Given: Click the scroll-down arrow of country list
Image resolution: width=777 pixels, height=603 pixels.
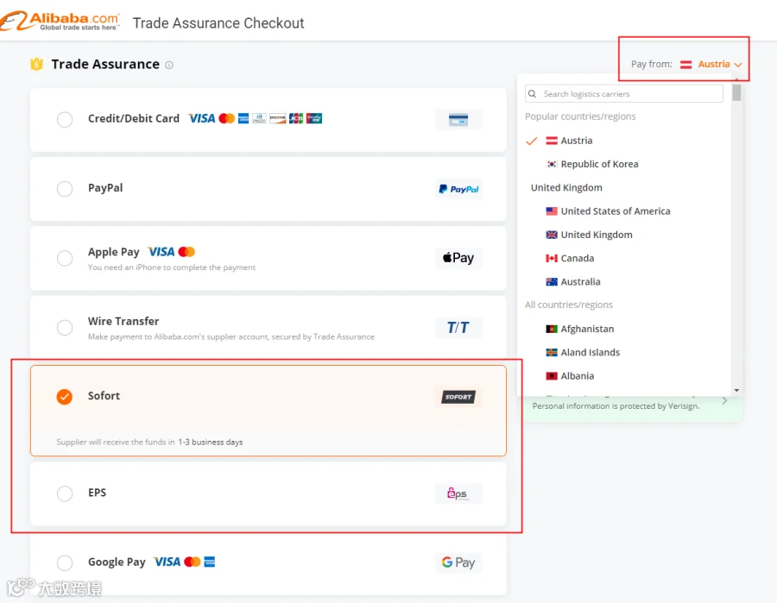Looking at the screenshot, I should point(737,391).
